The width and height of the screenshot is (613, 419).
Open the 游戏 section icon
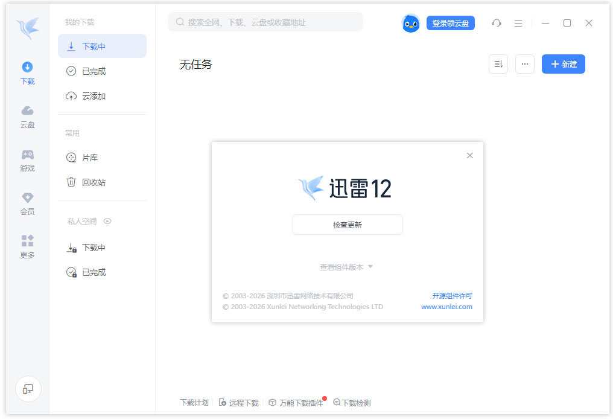tap(27, 159)
